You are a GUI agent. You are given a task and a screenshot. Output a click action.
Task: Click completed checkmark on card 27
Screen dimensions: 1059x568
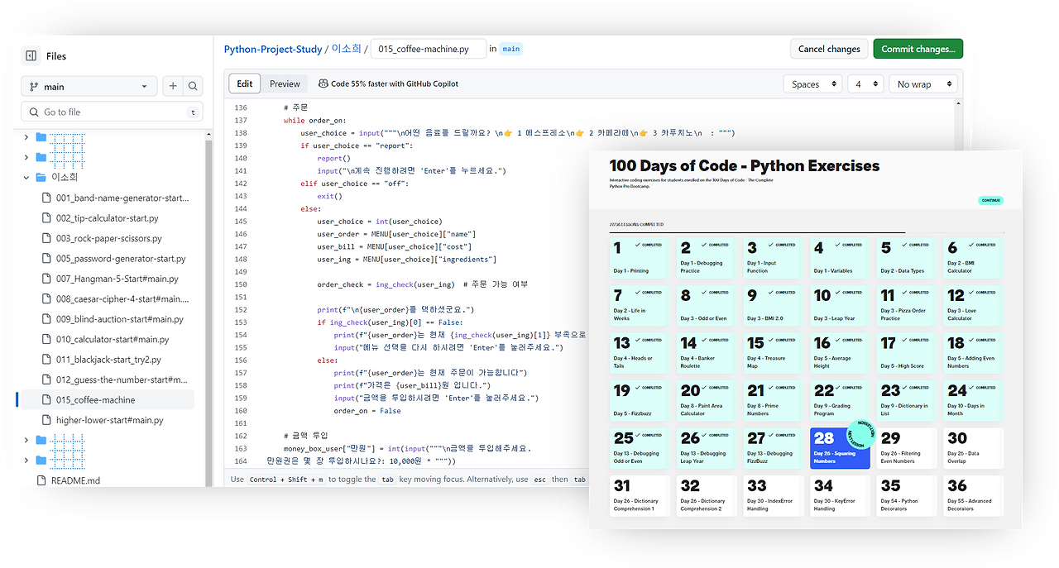[771, 435]
